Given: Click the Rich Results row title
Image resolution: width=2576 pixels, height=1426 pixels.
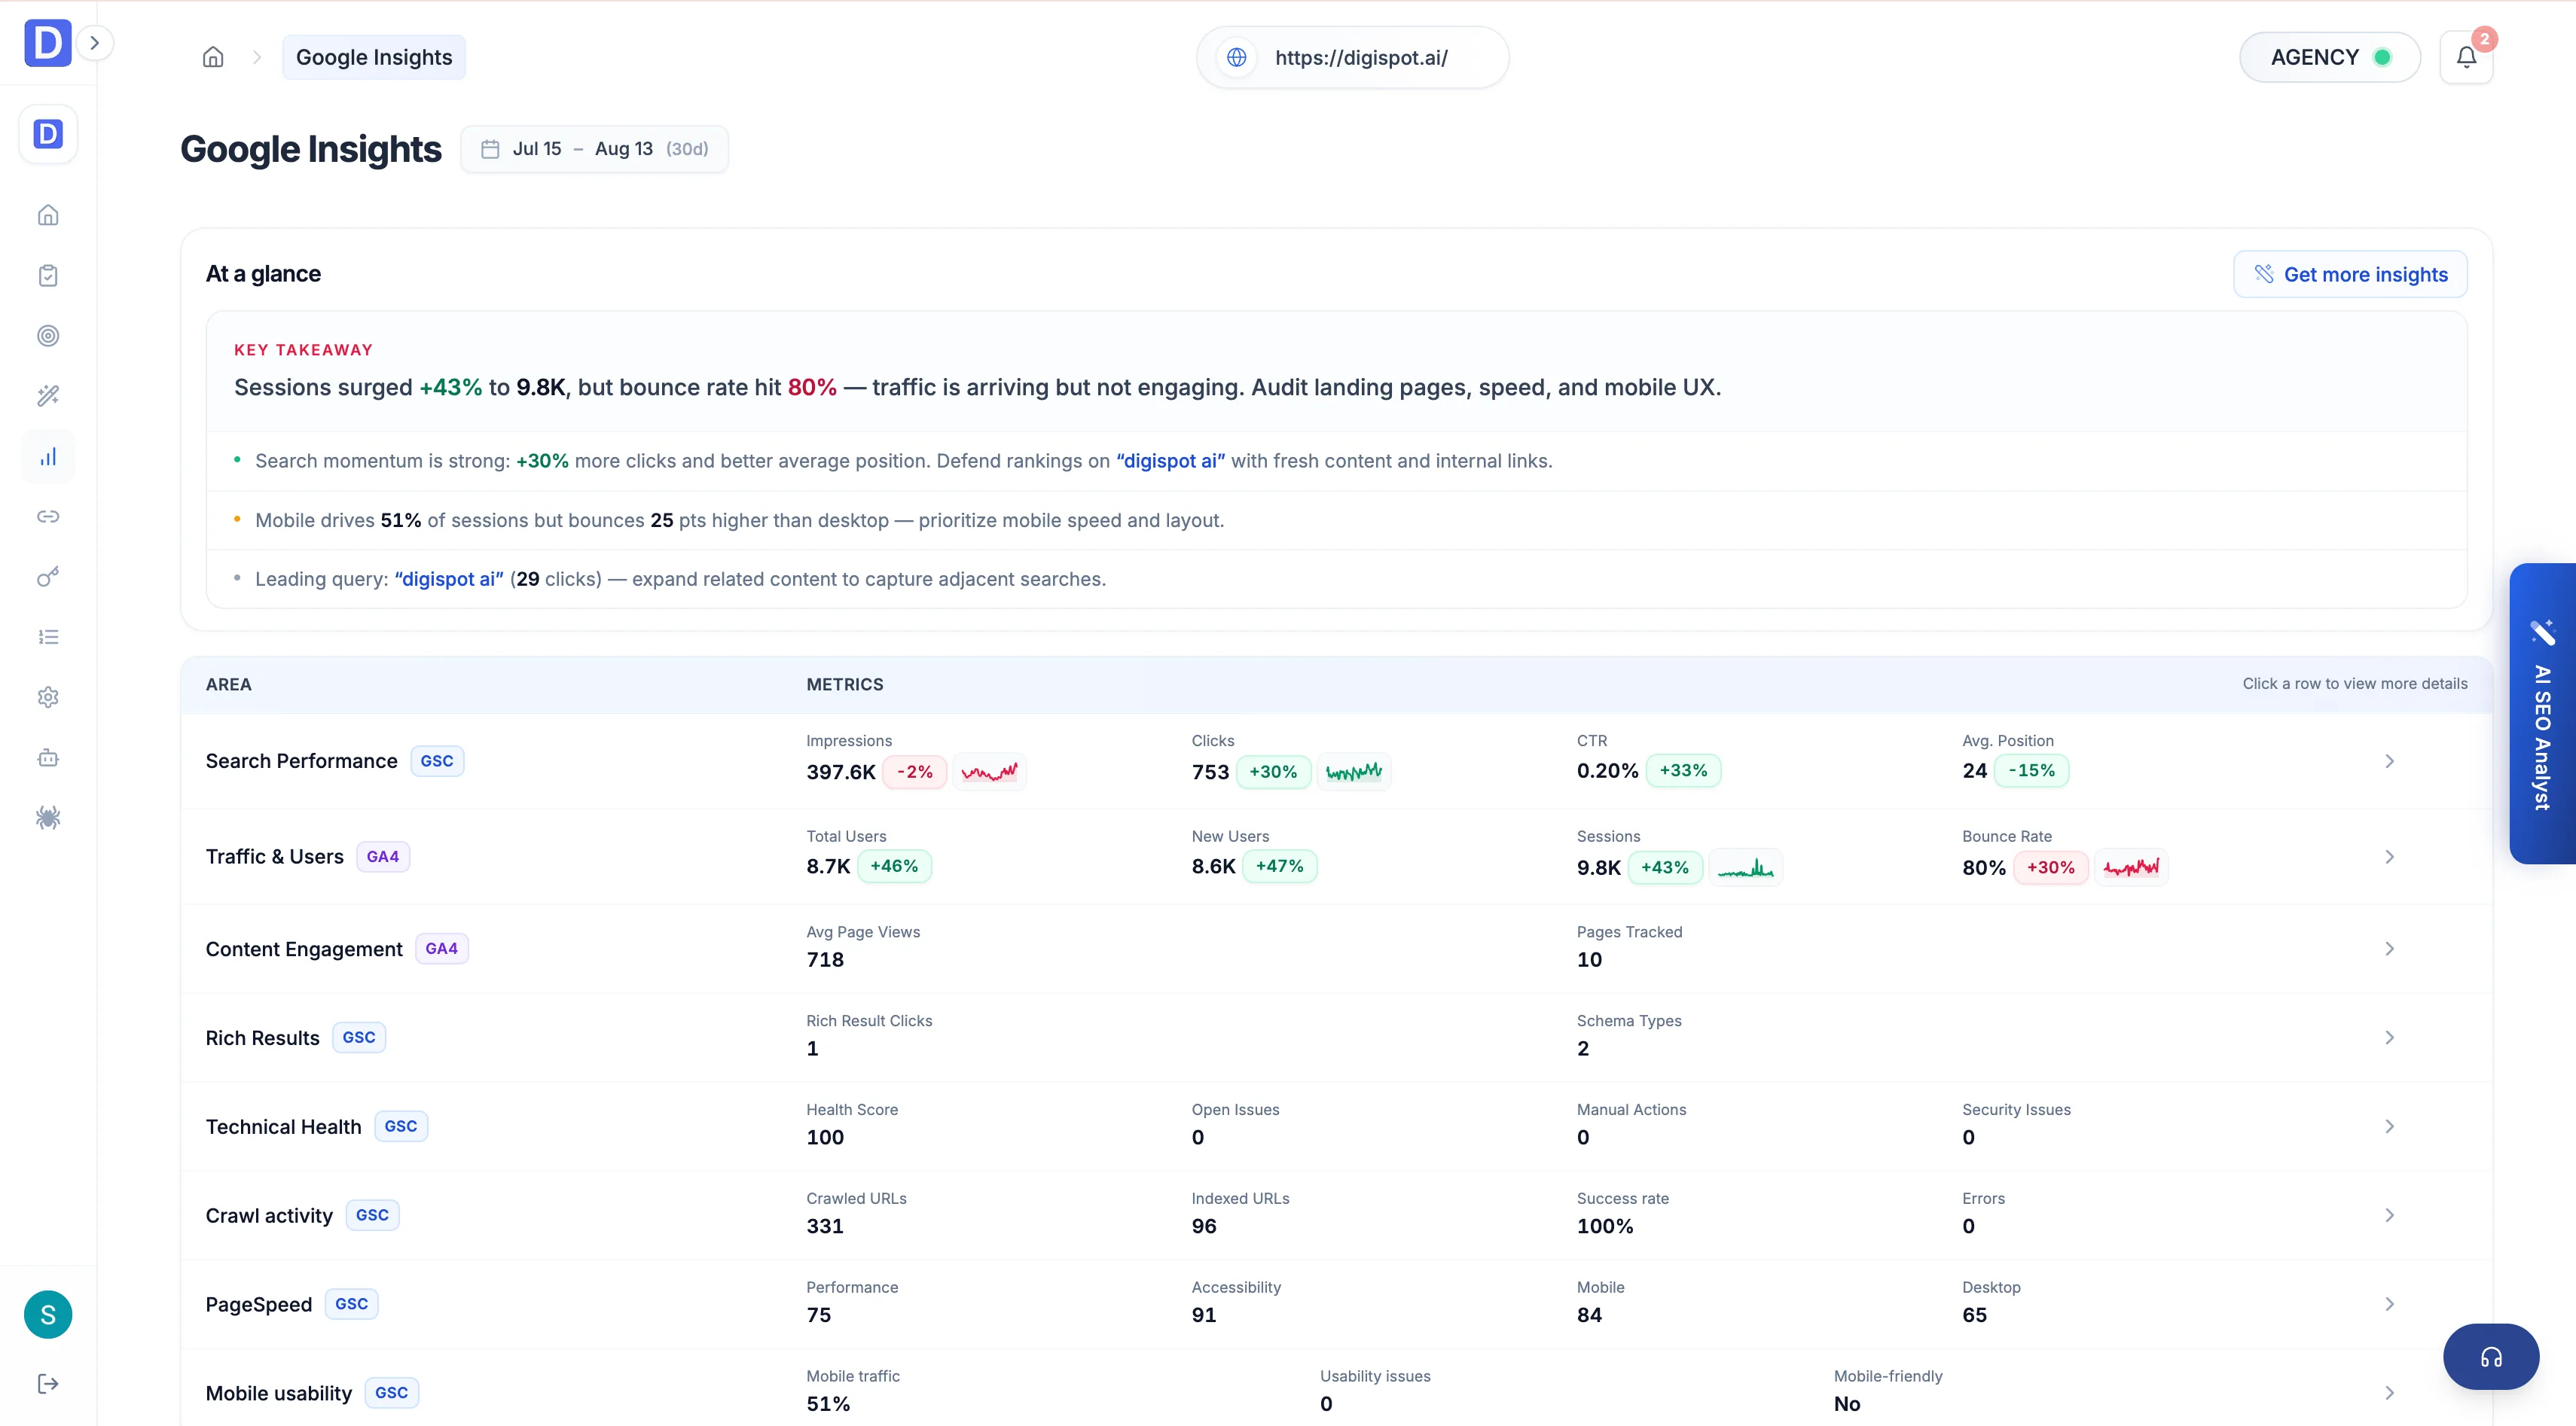Looking at the screenshot, I should [262, 1038].
